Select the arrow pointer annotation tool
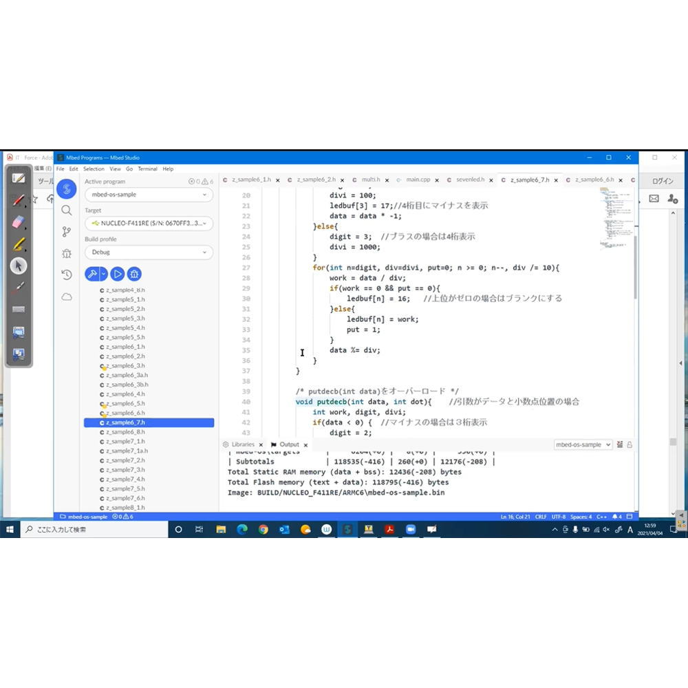Image resolution: width=688 pixels, height=688 pixels. pos(19,266)
